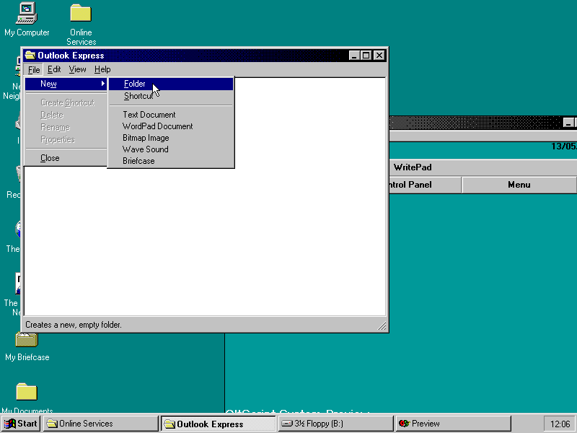
Task: Open My Briefcase on the desktop
Action: (26, 343)
